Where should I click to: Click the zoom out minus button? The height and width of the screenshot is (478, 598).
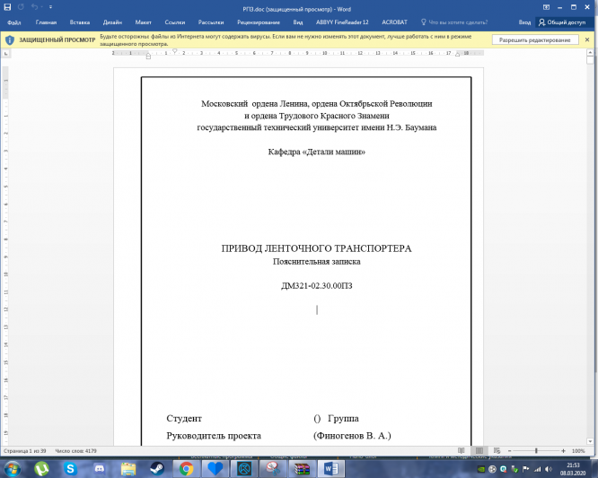[x=509, y=451]
